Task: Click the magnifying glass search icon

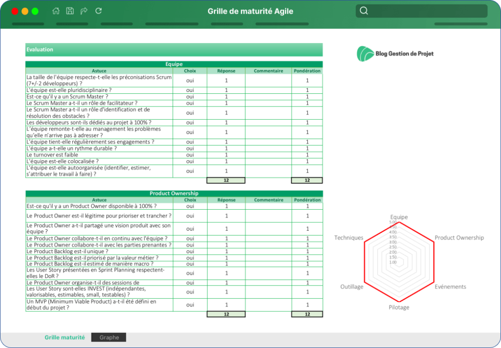Action: point(364,11)
